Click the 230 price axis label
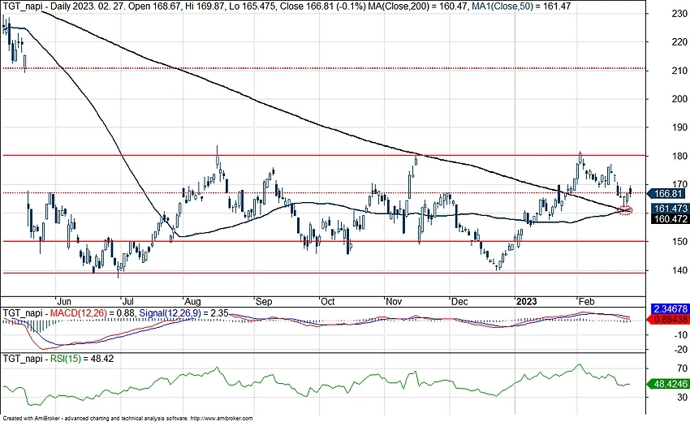 coord(679,14)
